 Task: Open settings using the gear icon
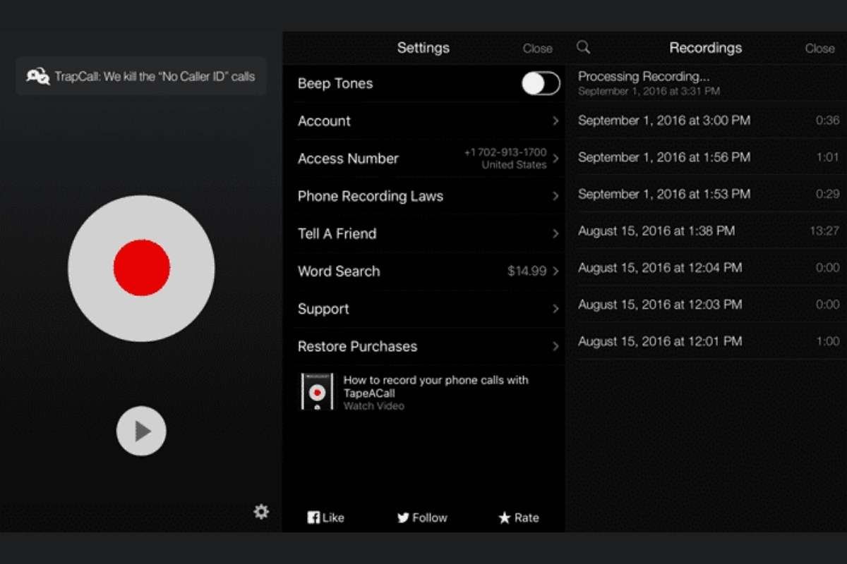pos(261,511)
